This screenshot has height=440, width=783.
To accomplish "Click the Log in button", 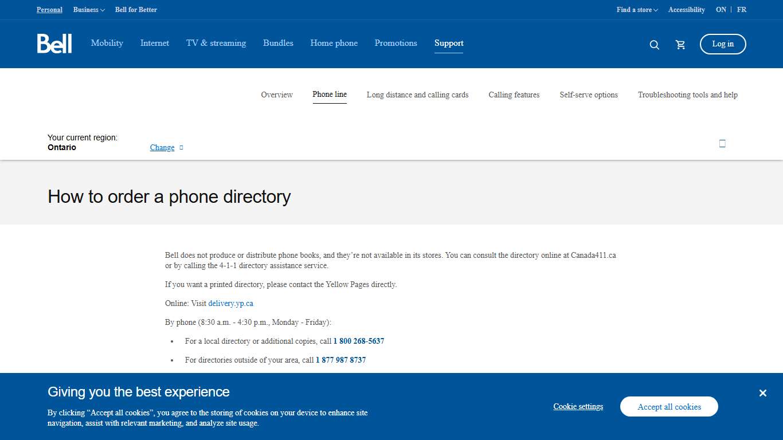I will coord(723,44).
